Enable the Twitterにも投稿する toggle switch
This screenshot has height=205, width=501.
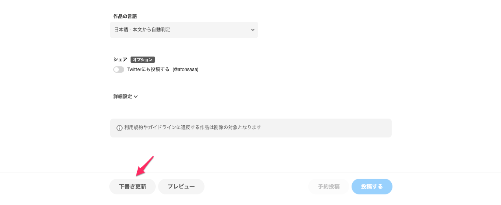pyautogui.click(x=119, y=70)
